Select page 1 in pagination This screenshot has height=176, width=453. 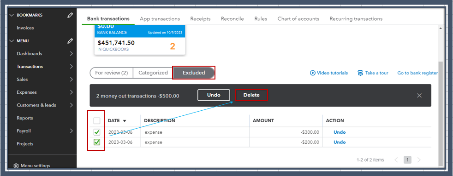point(407,160)
